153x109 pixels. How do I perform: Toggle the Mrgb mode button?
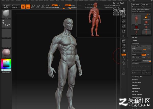point(48,5)
